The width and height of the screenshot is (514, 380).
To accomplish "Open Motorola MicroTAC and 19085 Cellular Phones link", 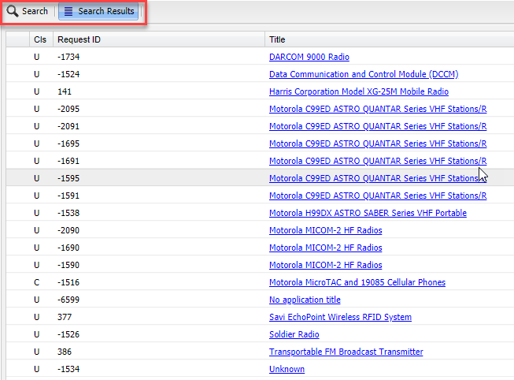I will pos(357,282).
